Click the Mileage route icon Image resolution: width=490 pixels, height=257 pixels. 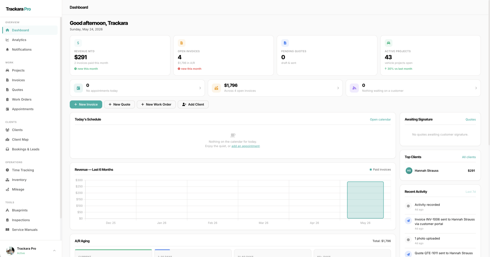coord(7,189)
